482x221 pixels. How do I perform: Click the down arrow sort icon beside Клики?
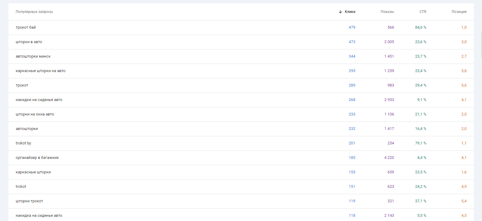click(340, 12)
